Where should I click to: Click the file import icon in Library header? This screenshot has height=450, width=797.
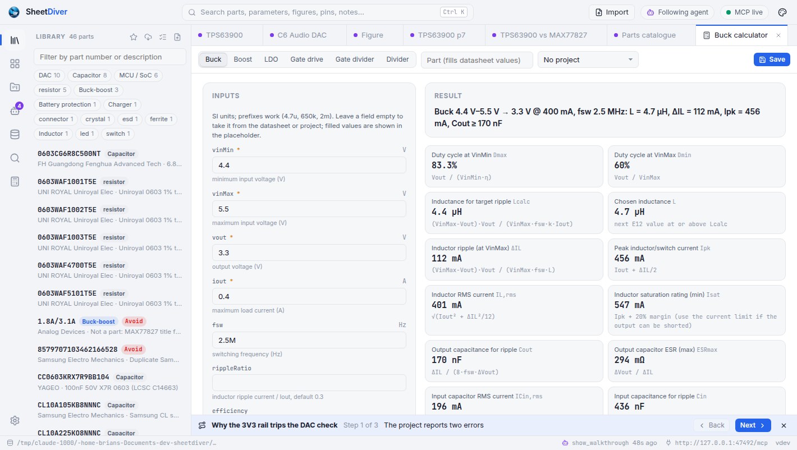point(177,37)
